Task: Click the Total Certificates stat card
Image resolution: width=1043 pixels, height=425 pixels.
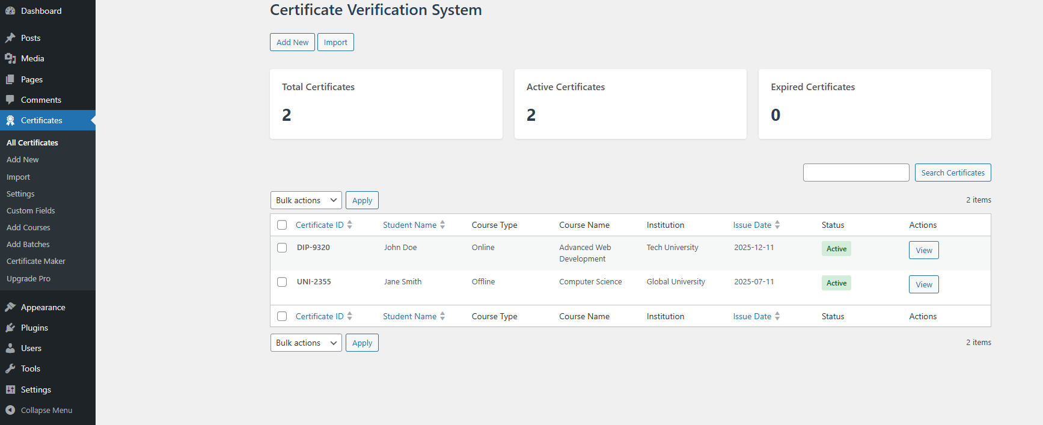Action: [x=386, y=104]
